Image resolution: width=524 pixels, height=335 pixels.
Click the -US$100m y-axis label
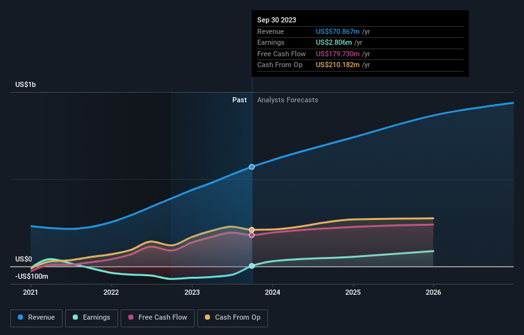[x=32, y=276]
